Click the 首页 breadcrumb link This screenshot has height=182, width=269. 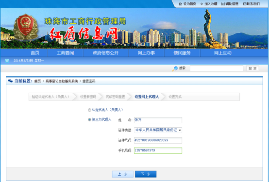point(37,81)
